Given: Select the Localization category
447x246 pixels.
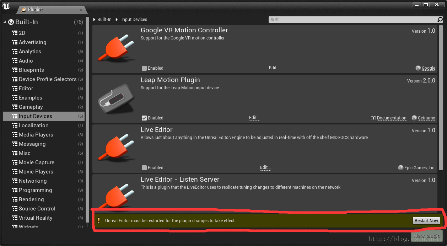Looking at the screenshot, I should click(x=44, y=125).
